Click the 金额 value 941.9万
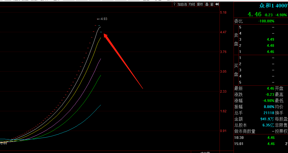Viewport: 288px width, 153px height. [x=267, y=119]
